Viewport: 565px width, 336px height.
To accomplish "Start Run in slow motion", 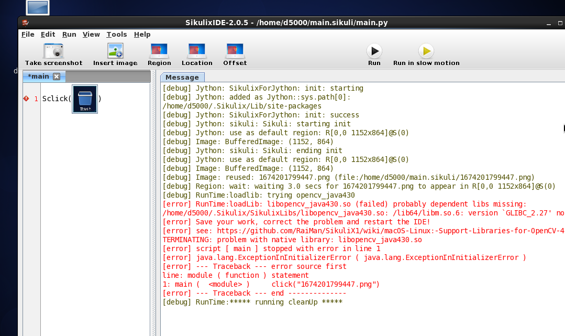I will coord(426,51).
